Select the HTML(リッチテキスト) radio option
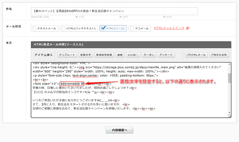This screenshot has width=239, height=142. tap(79, 28)
